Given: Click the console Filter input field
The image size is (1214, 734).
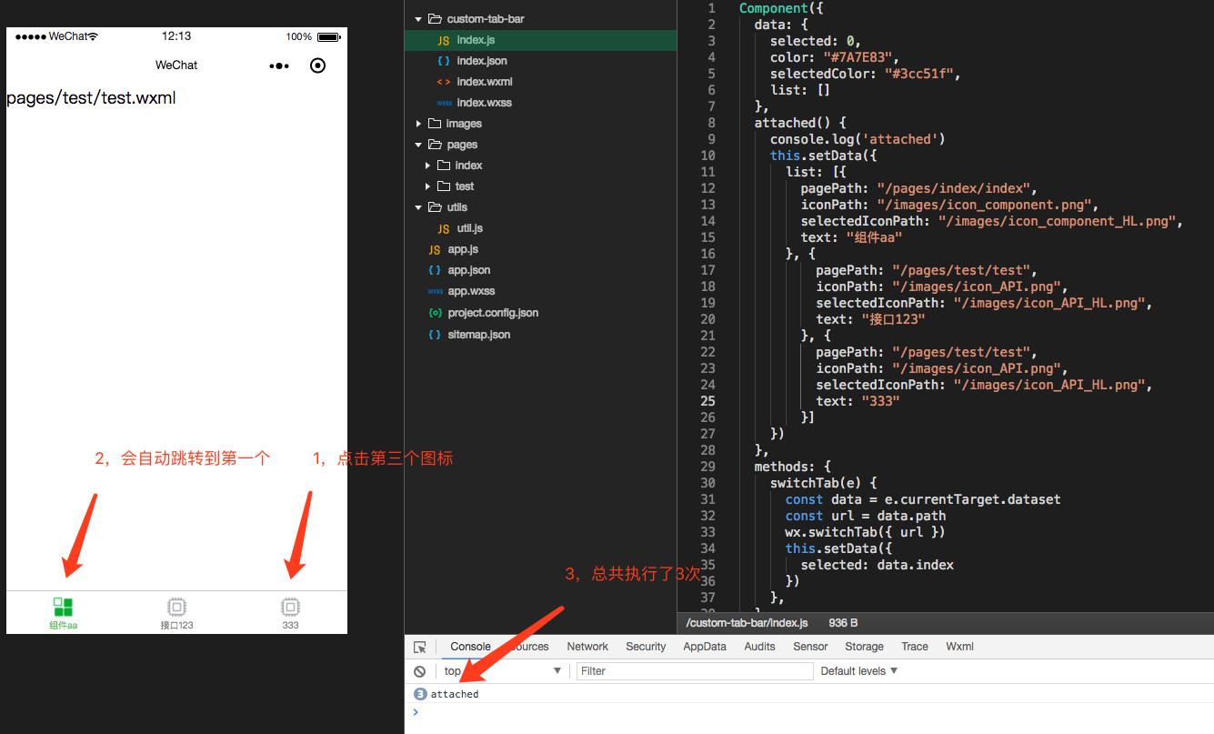Looking at the screenshot, I should point(695,671).
